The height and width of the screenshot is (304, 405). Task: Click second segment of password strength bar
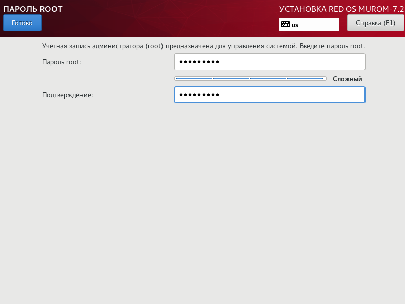pyautogui.click(x=231, y=79)
